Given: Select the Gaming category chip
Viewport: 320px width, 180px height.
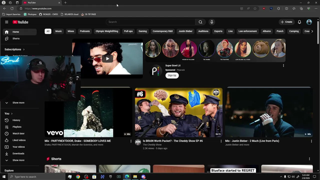Looking at the screenshot, I should pyautogui.click(x=143, y=31).
